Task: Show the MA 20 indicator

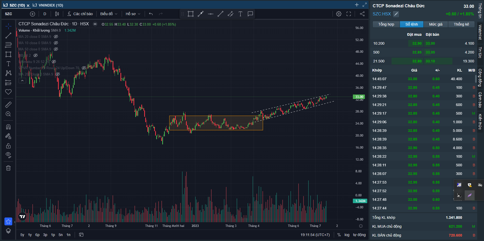Action: point(56,37)
